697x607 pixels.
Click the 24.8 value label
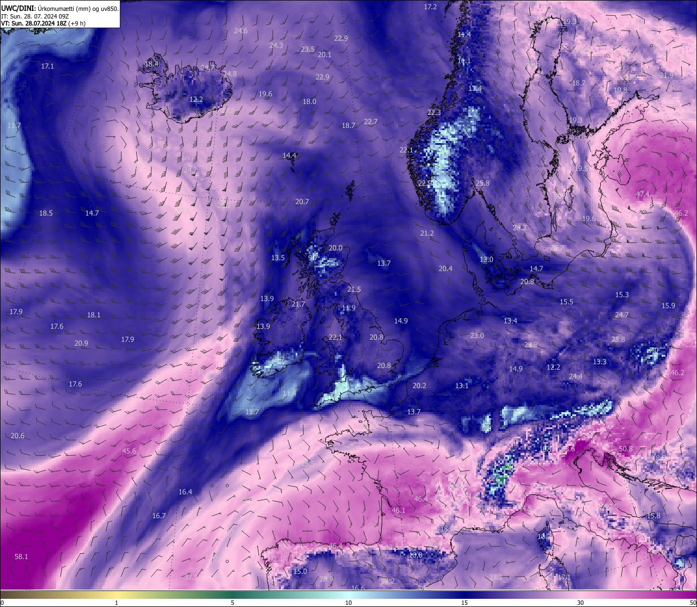[x=230, y=73]
